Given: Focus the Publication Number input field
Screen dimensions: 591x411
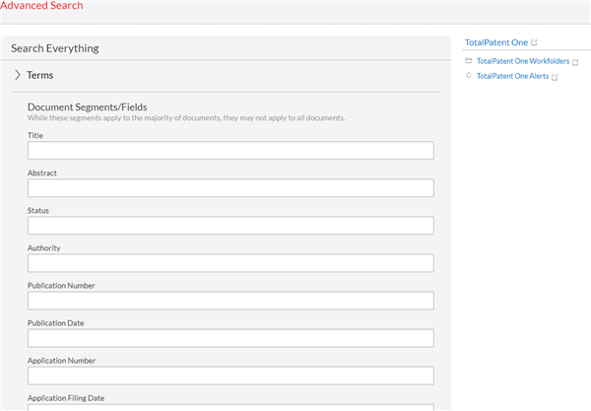Looking at the screenshot, I should (230, 301).
